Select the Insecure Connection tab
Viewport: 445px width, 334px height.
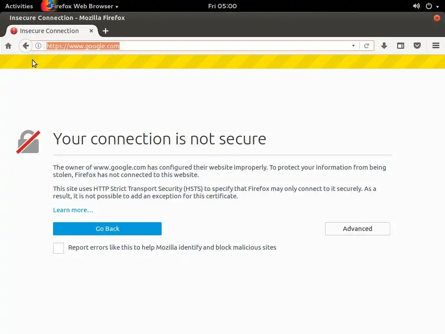(52, 31)
